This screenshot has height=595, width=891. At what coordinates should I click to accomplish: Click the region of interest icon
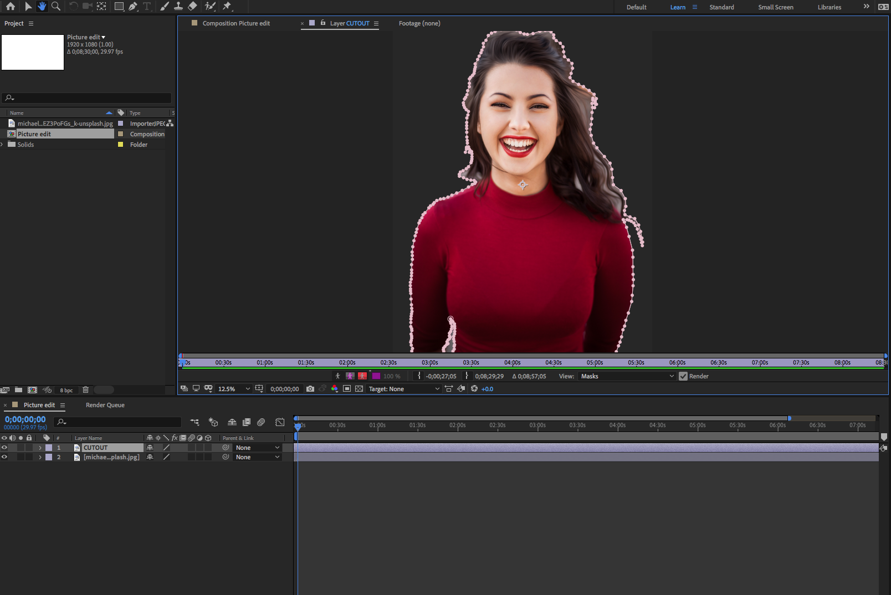click(347, 389)
